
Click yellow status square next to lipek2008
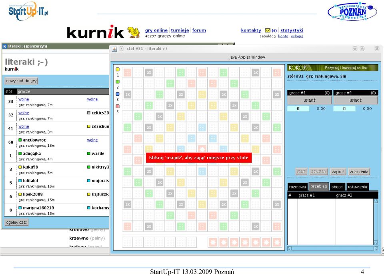tap(20, 194)
